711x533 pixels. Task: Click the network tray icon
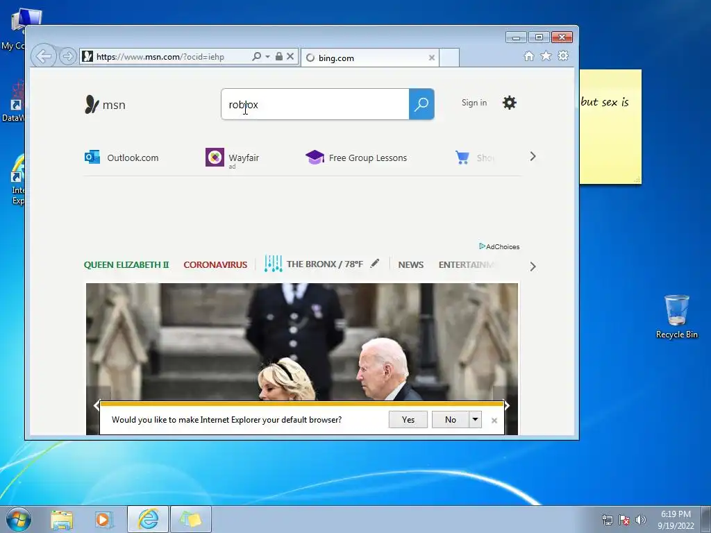click(607, 520)
